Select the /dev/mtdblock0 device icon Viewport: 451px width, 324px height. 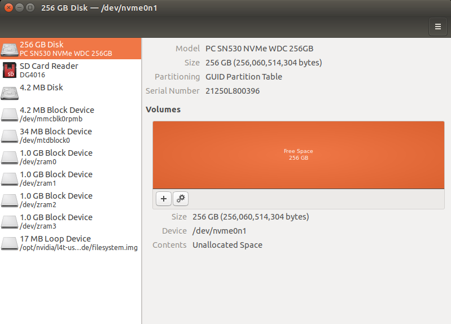pos(10,135)
